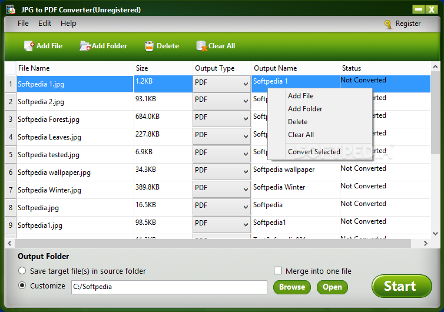This screenshot has height=312, width=444.
Task: Click row number 7 header
Action: (x=11, y=190)
